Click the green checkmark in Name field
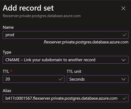 pos(124,35)
